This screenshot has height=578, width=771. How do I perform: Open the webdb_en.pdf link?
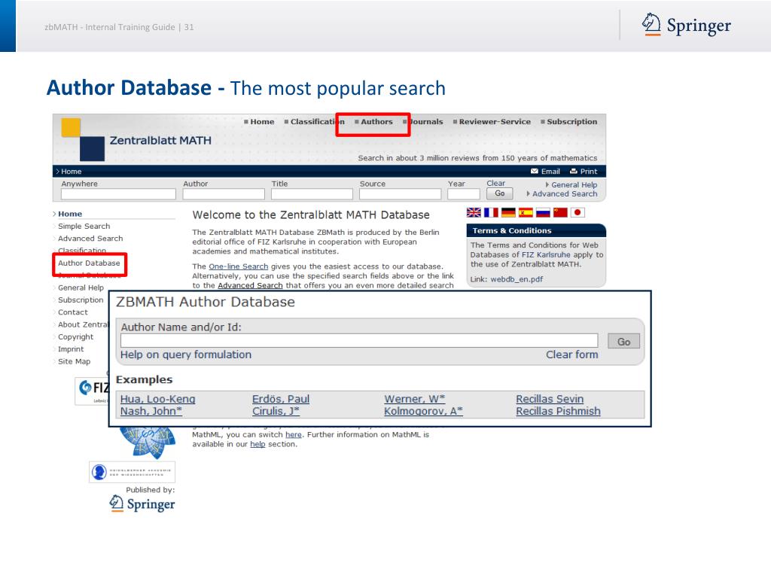coord(517,279)
